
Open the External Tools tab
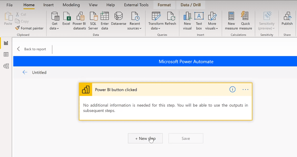136,5
